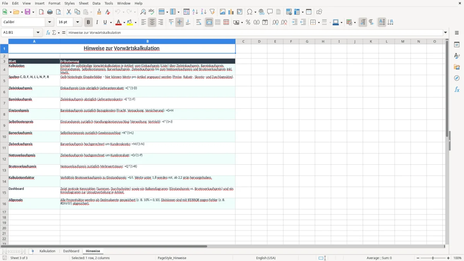Click the Copy icon
This screenshot has height=261, width=464.
point(77,12)
